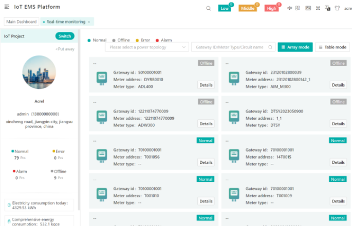Click the hamburger menu icon beside the platform title

[x=6, y=7]
